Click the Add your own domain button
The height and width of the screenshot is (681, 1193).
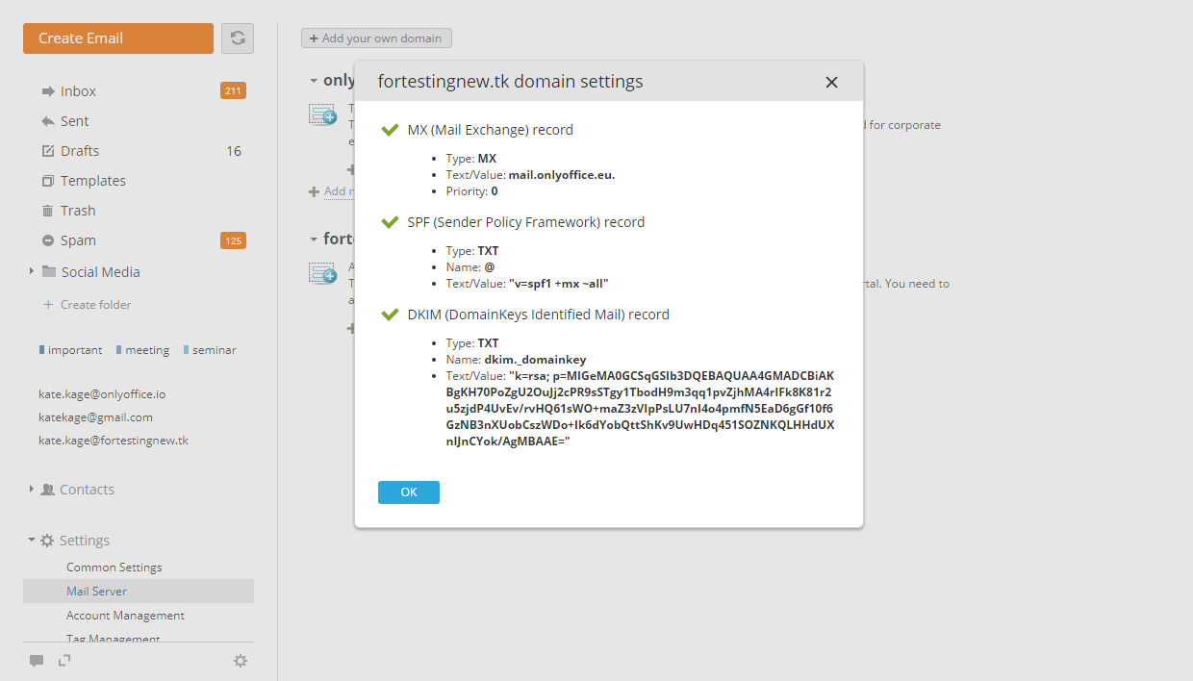tap(376, 38)
